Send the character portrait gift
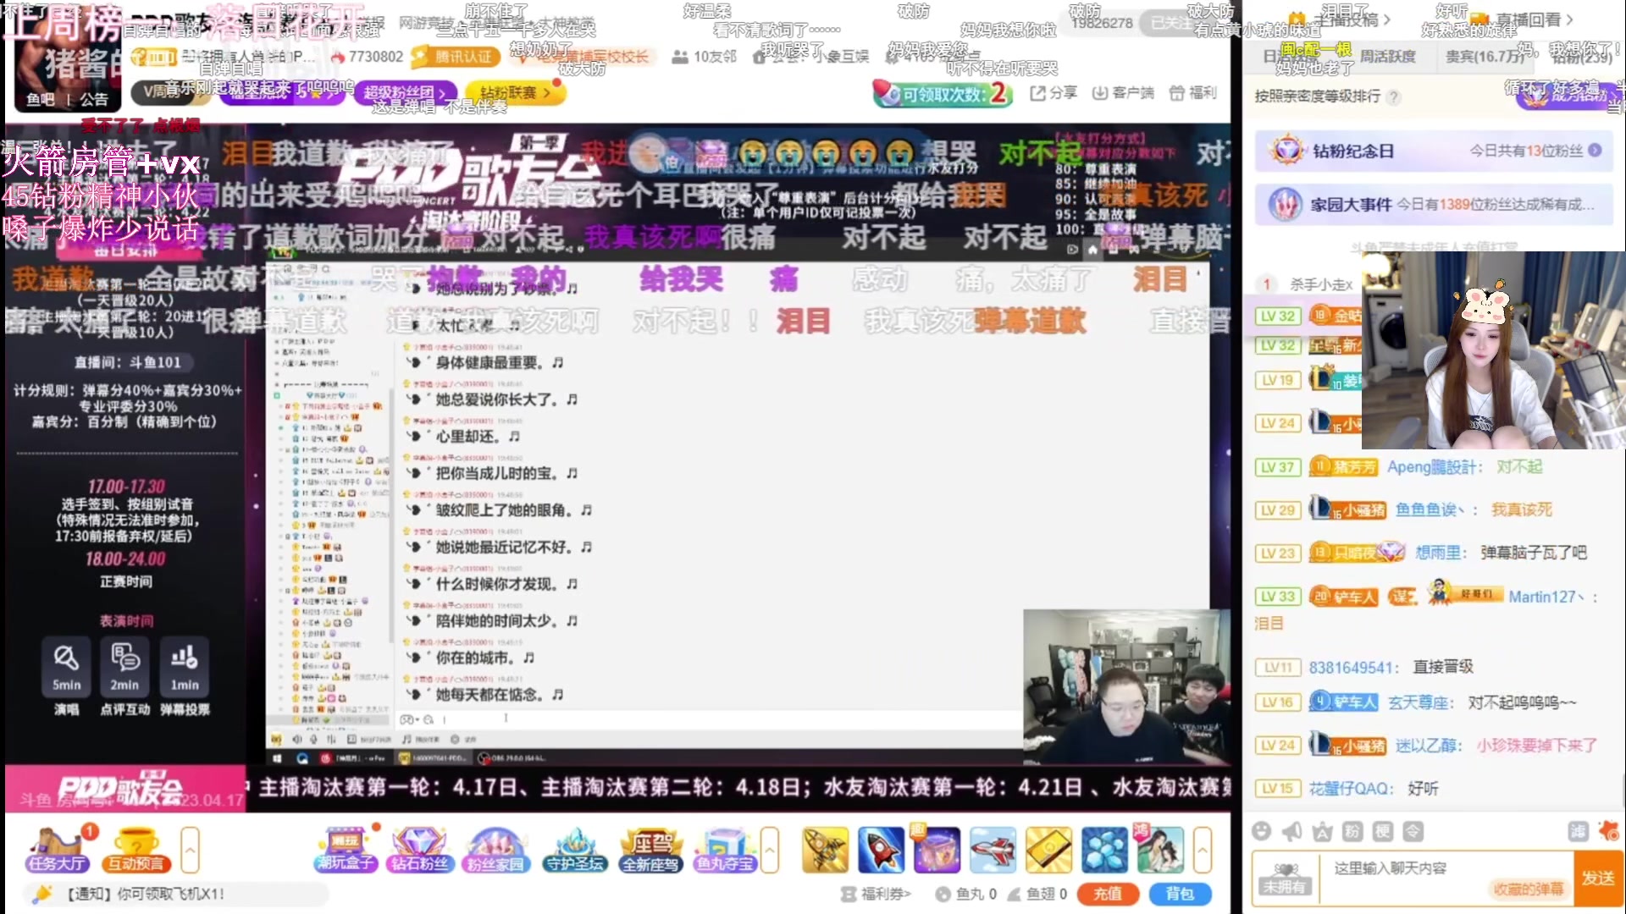Image resolution: width=1626 pixels, height=914 pixels. (1160, 850)
